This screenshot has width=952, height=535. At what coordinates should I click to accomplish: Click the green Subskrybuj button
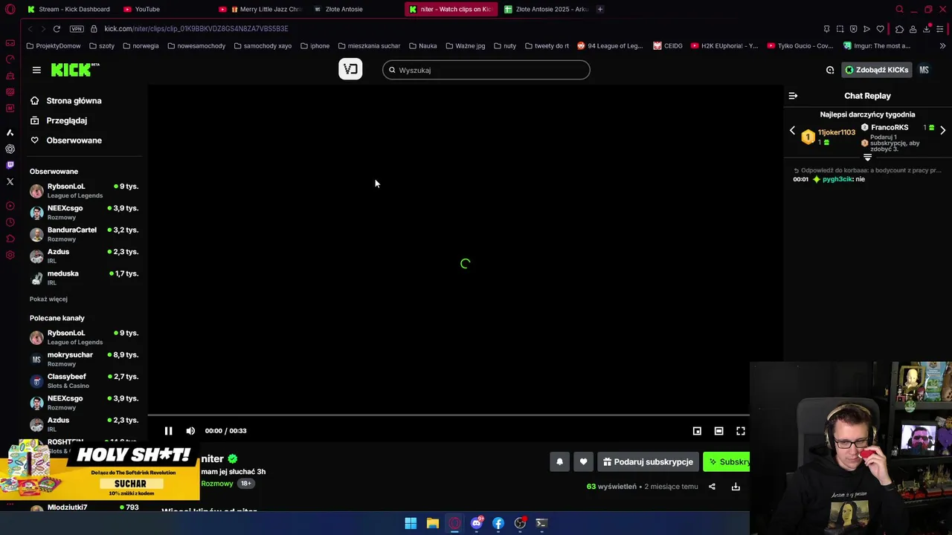727,461
